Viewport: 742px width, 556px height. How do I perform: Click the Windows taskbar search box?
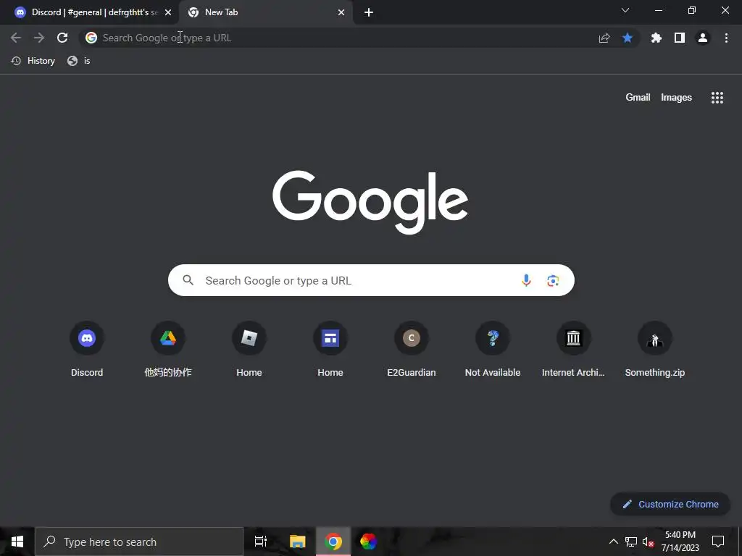coord(139,542)
